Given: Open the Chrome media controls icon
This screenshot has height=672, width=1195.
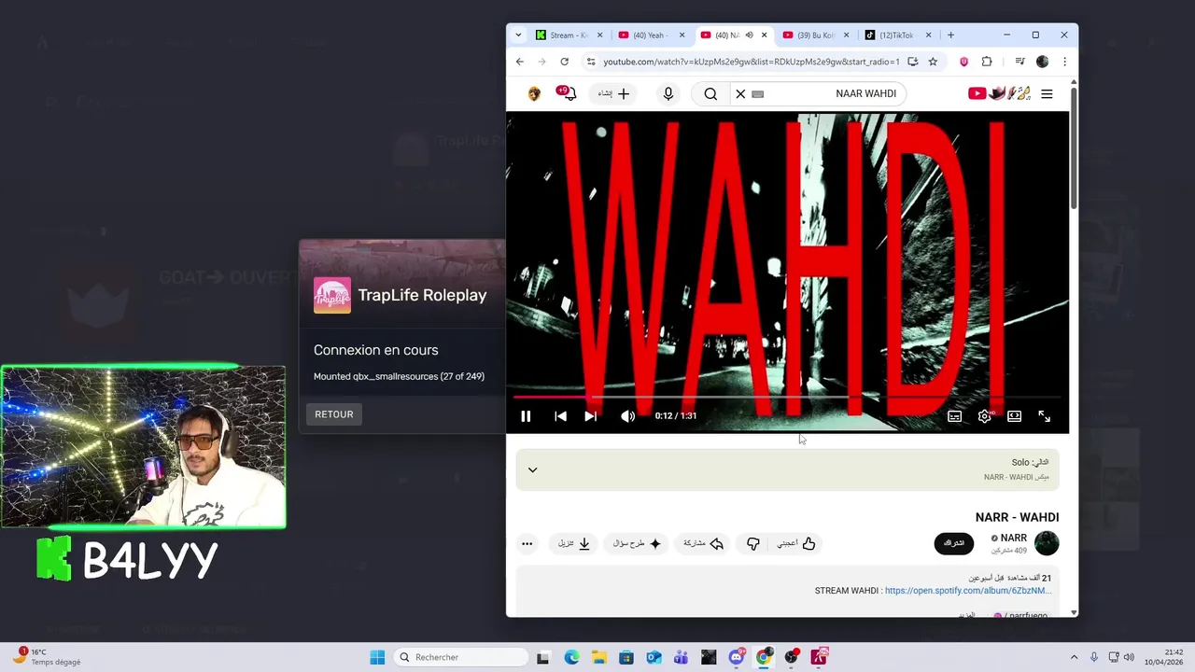Looking at the screenshot, I should (1019, 62).
